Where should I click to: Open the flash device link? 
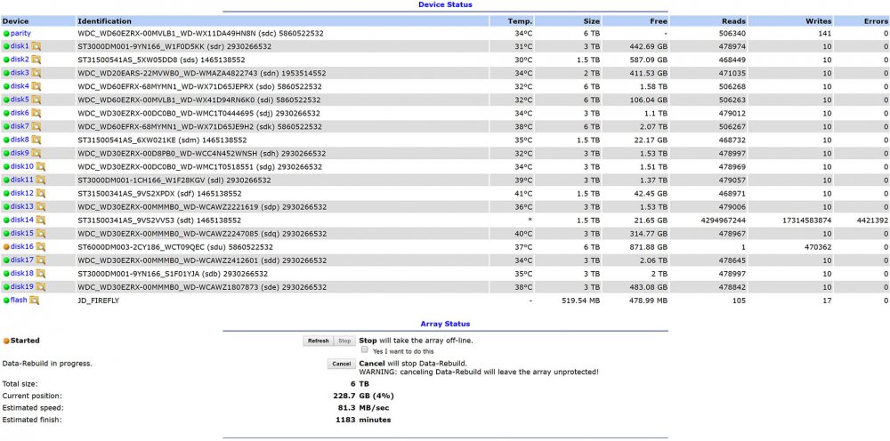coord(19,301)
